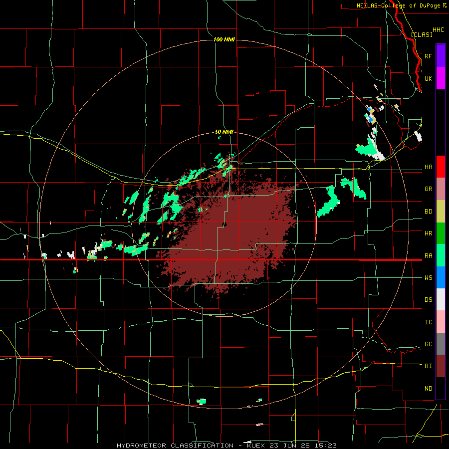Click the magenta UK legend swatch
Image resolution: width=449 pixels, height=449 pixels.
coord(441,78)
